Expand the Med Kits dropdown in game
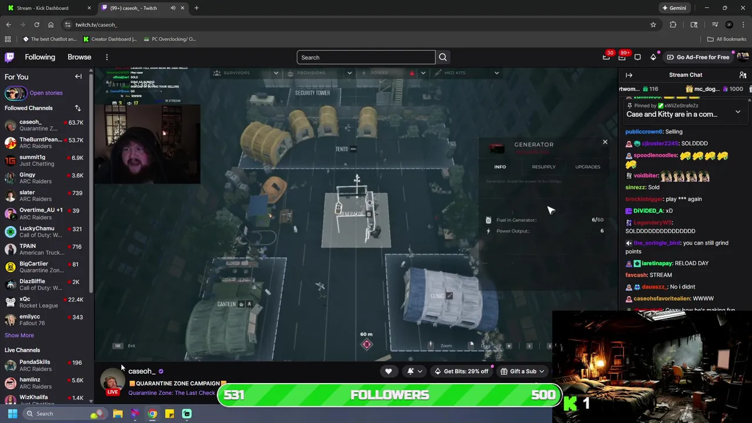This screenshot has height=423, width=752. click(x=496, y=73)
